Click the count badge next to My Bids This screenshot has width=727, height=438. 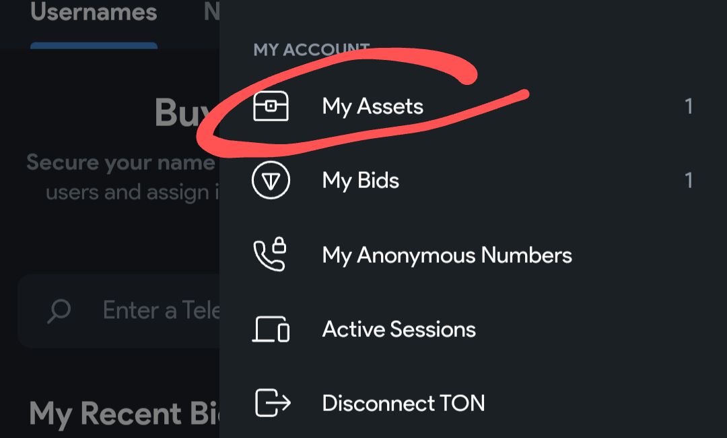[688, 181]
